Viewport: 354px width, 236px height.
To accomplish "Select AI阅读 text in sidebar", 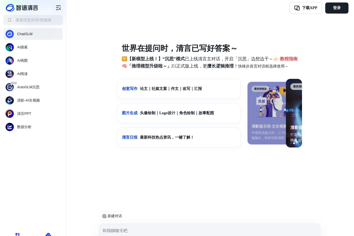I will point(22,74).
